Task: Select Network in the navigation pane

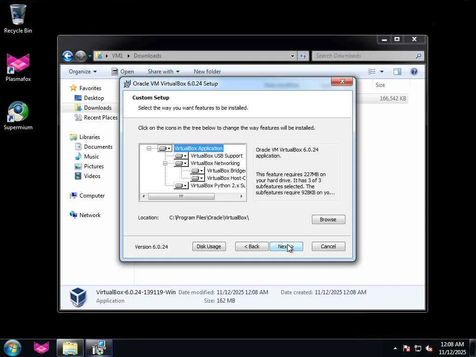Action: [90, 215]
